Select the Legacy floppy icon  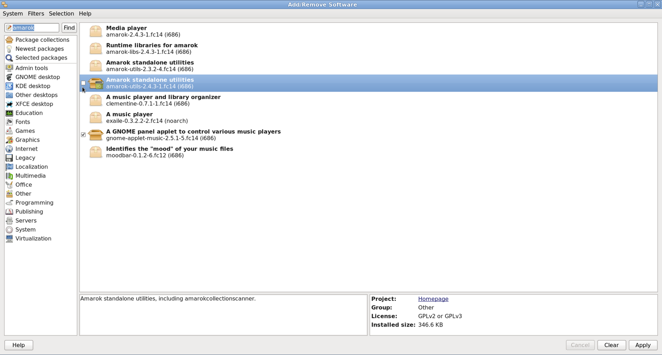(9, 158)
